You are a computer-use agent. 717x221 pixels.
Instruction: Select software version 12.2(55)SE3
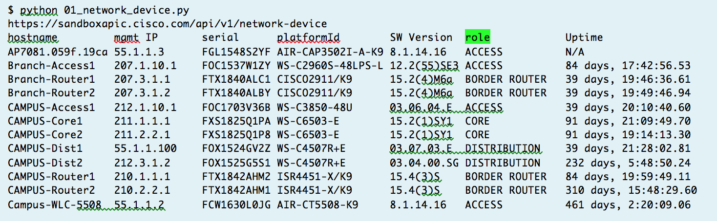pos(424,65)
